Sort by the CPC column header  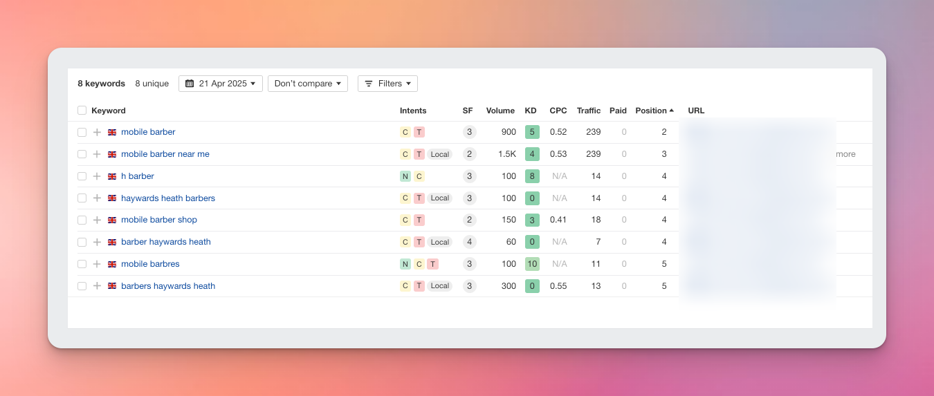tap(558, 111)
